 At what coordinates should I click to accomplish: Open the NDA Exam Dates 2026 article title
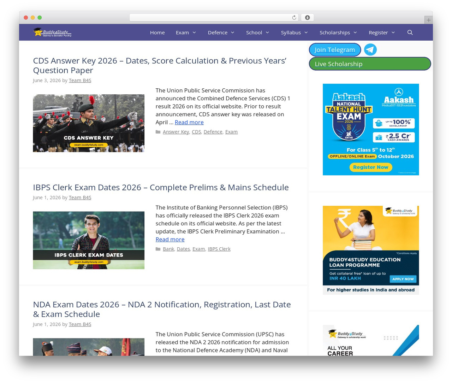pos(162,309)
